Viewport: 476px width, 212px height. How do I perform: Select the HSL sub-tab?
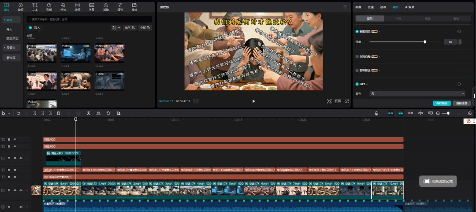(x=398, y=19)
